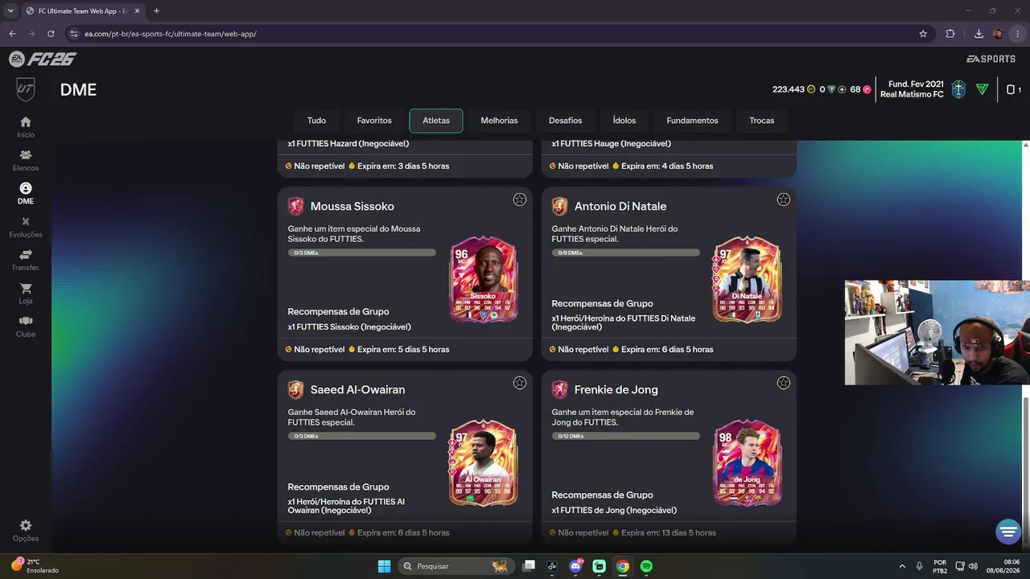The height and width of the screenshot is (579, 1030).
Task: Favorite the Moussa Sissoko challenge
Action: 520,199
